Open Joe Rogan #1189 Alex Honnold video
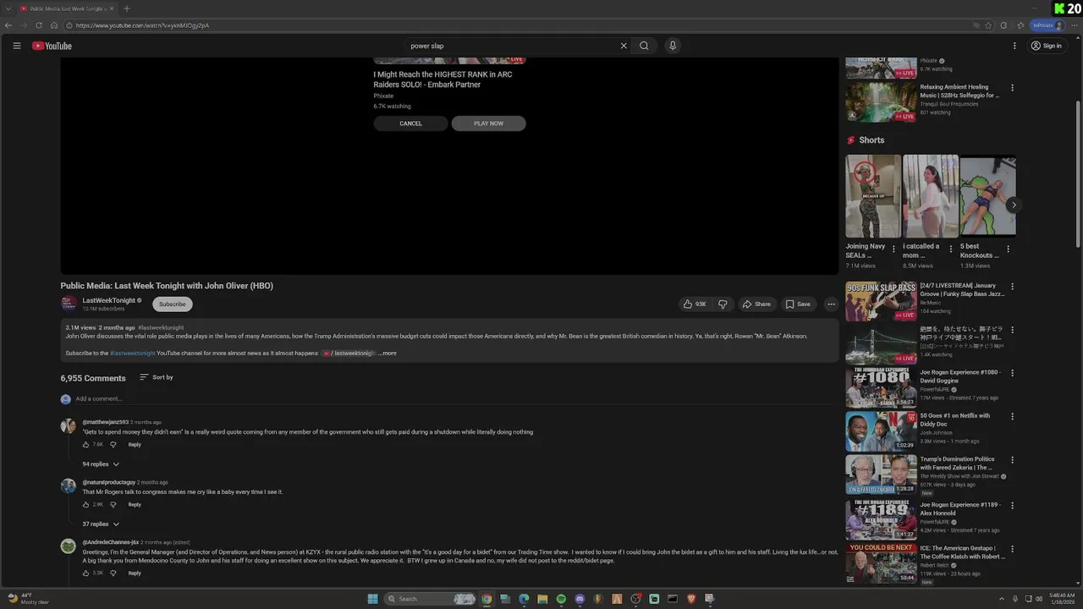Viewport: 1083px width, 609px height. pos(881,519)
